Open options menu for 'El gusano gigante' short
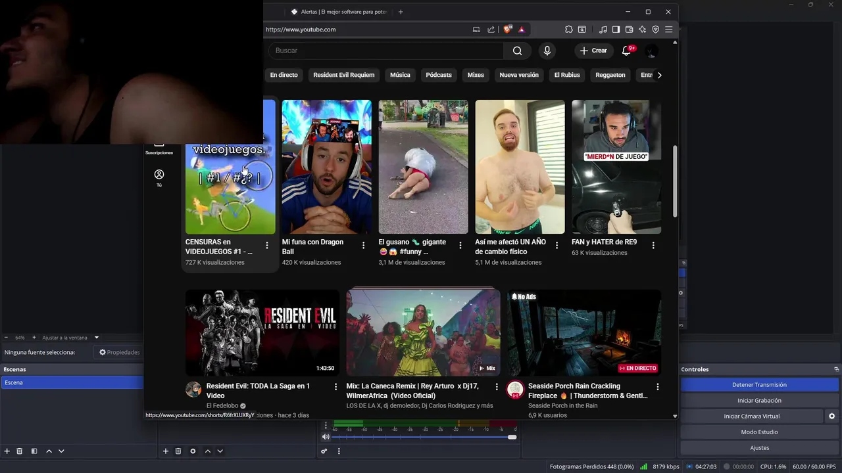This screenshot has height=473, width=842. [x=460, y=245]
